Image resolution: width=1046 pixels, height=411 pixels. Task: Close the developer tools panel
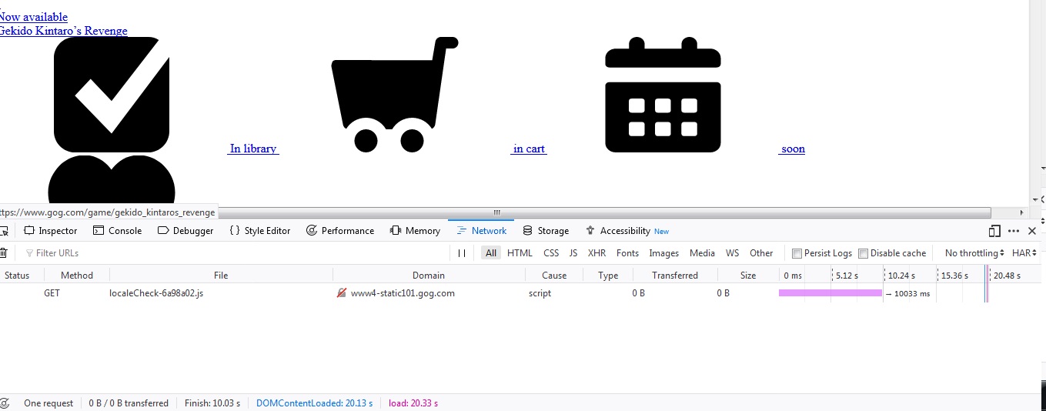point(1032,231)
